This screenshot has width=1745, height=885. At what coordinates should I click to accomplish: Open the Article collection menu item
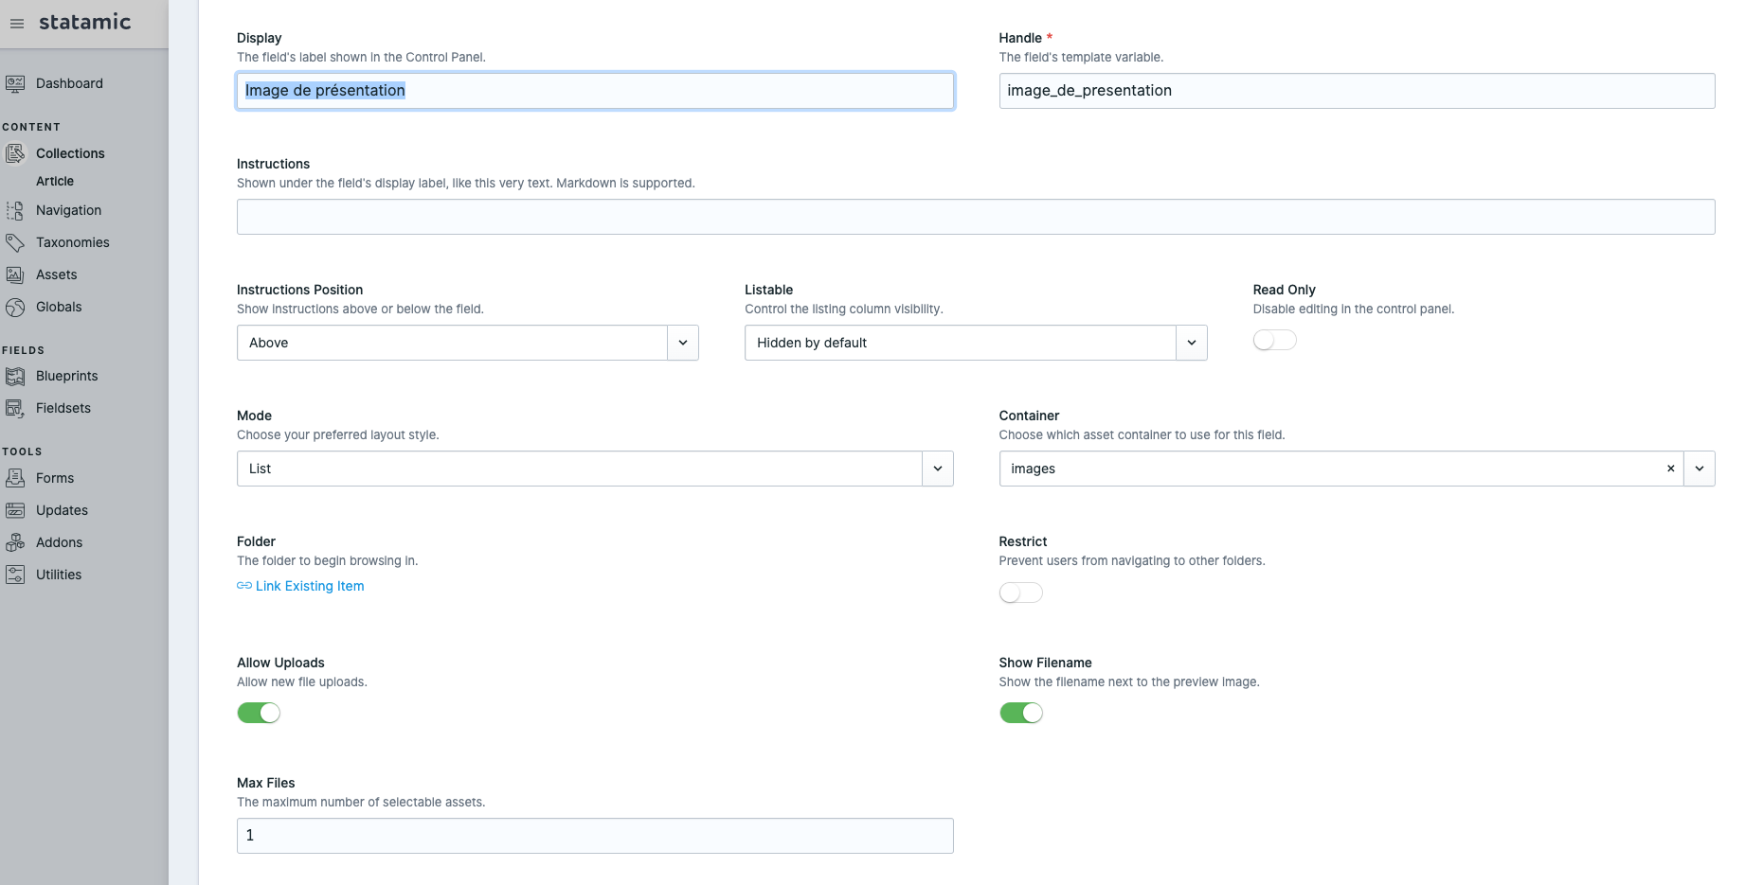pos(55,181)
